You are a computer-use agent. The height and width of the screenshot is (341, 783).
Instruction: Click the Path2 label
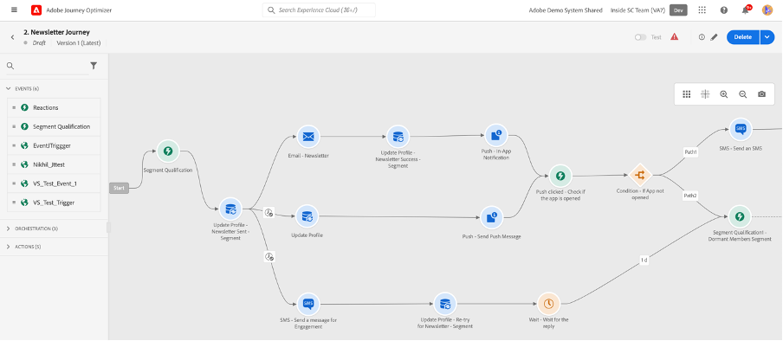coord(690,196)
